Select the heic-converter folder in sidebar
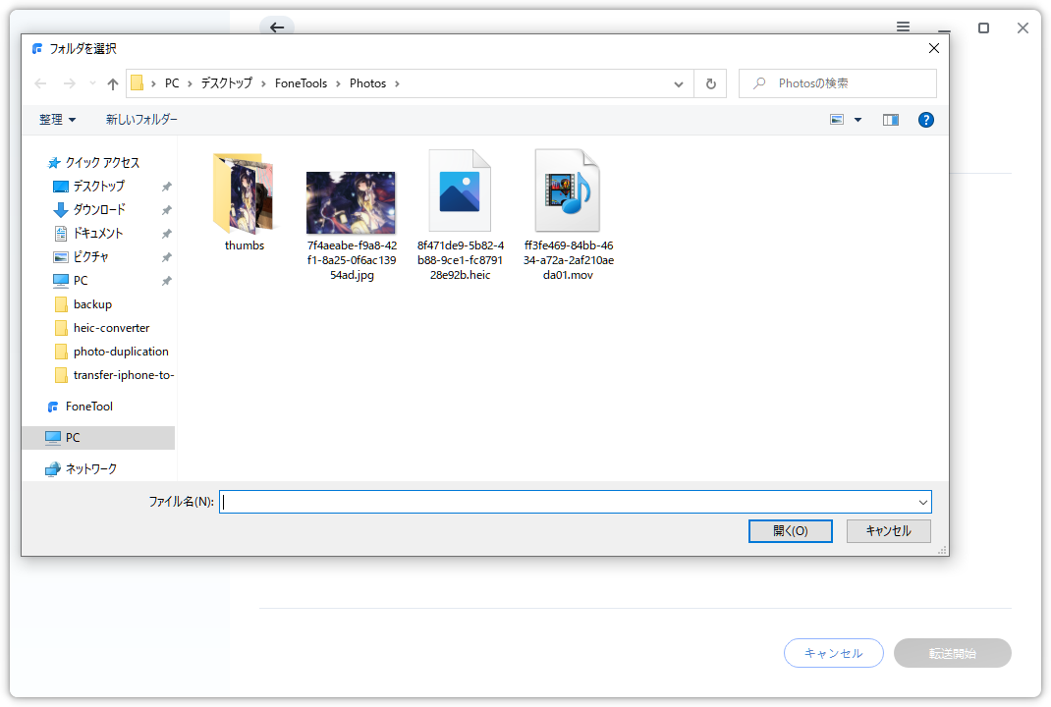Screen dimensions: 1051x707 click(x=111, y=328)
